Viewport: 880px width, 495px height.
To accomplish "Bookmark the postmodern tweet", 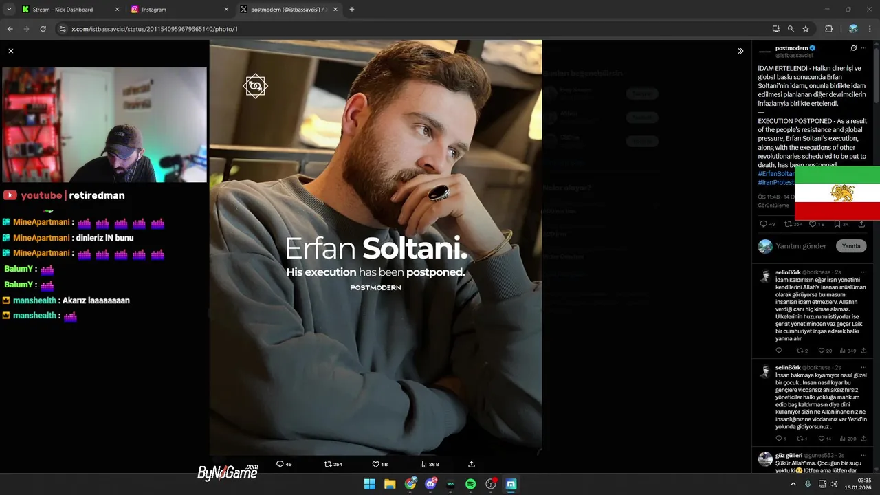I will [x=837, y=224].
